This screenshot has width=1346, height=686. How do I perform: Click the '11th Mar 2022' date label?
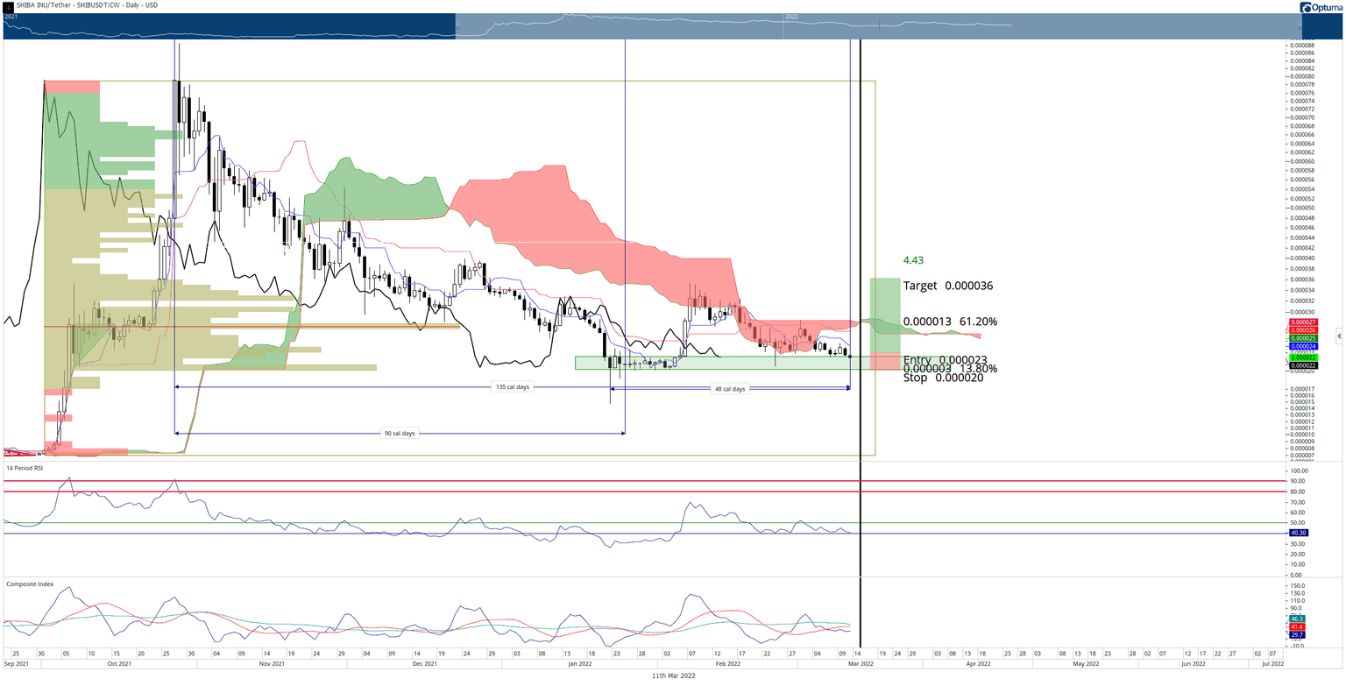pyautogui.click(x=672, y=677)
